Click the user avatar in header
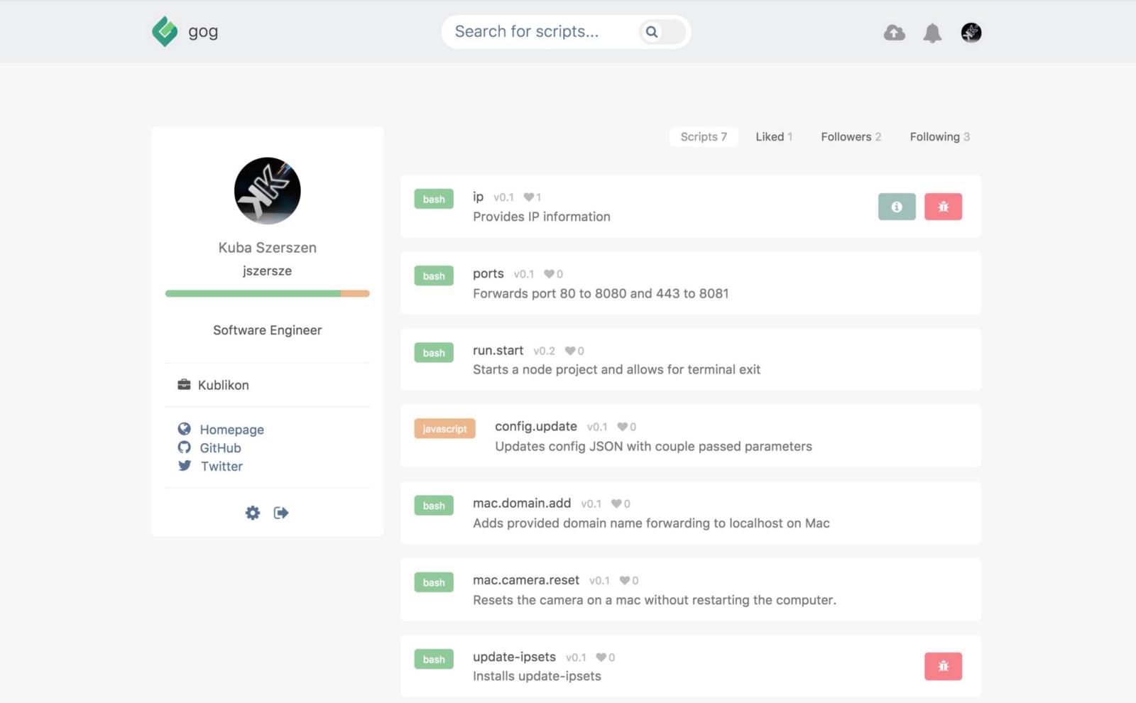1136x703 pixels. tap(971, 33)
